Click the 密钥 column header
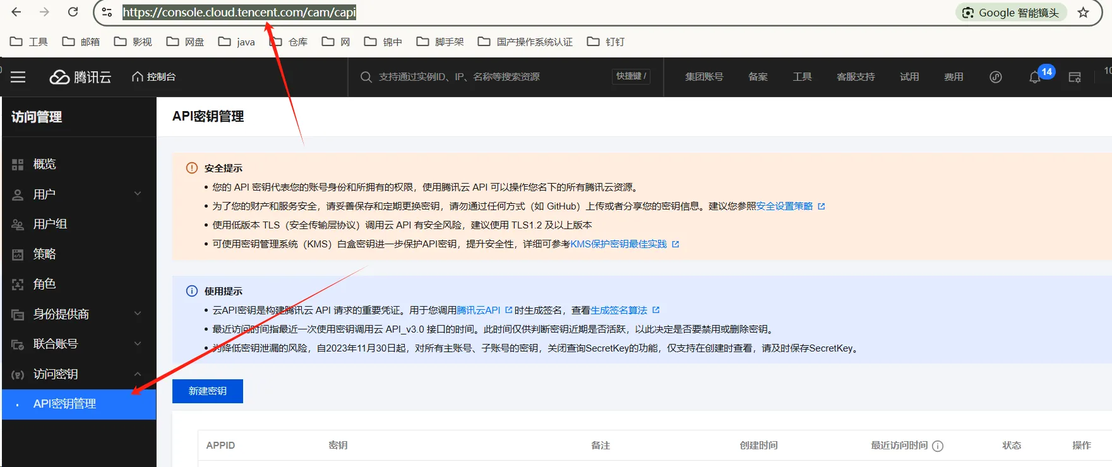 tap(338, 446)
